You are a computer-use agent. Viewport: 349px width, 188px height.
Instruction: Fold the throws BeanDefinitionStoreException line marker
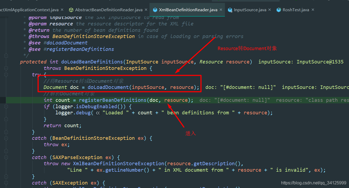[x=6, y=68]
